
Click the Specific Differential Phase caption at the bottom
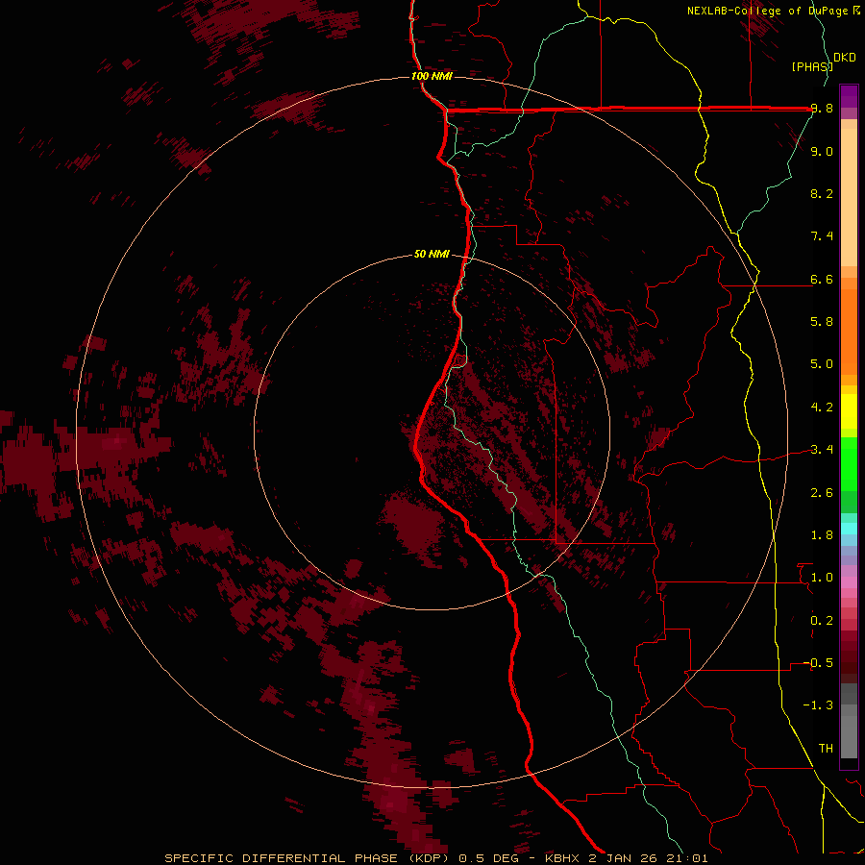point(435,858)
